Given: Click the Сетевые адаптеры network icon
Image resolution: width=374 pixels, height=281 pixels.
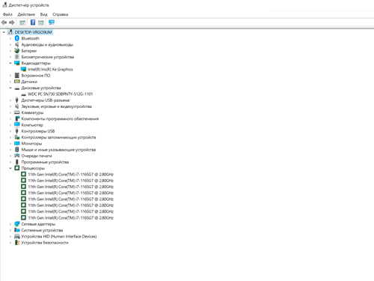Looking at the screenshot, I should 17,224.
